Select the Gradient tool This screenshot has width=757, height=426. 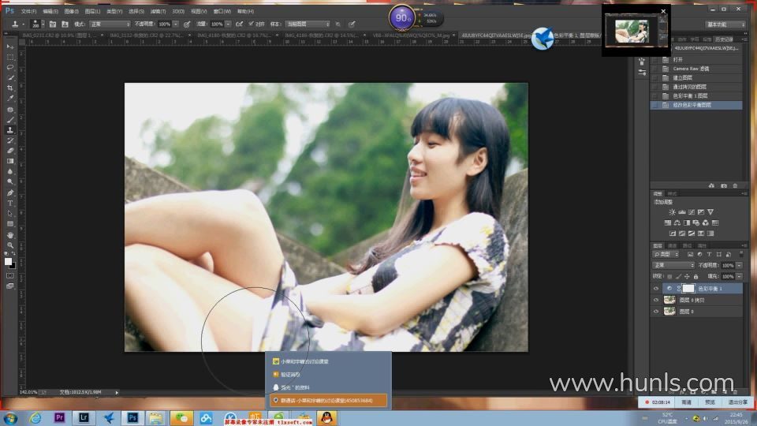point(10,161)
